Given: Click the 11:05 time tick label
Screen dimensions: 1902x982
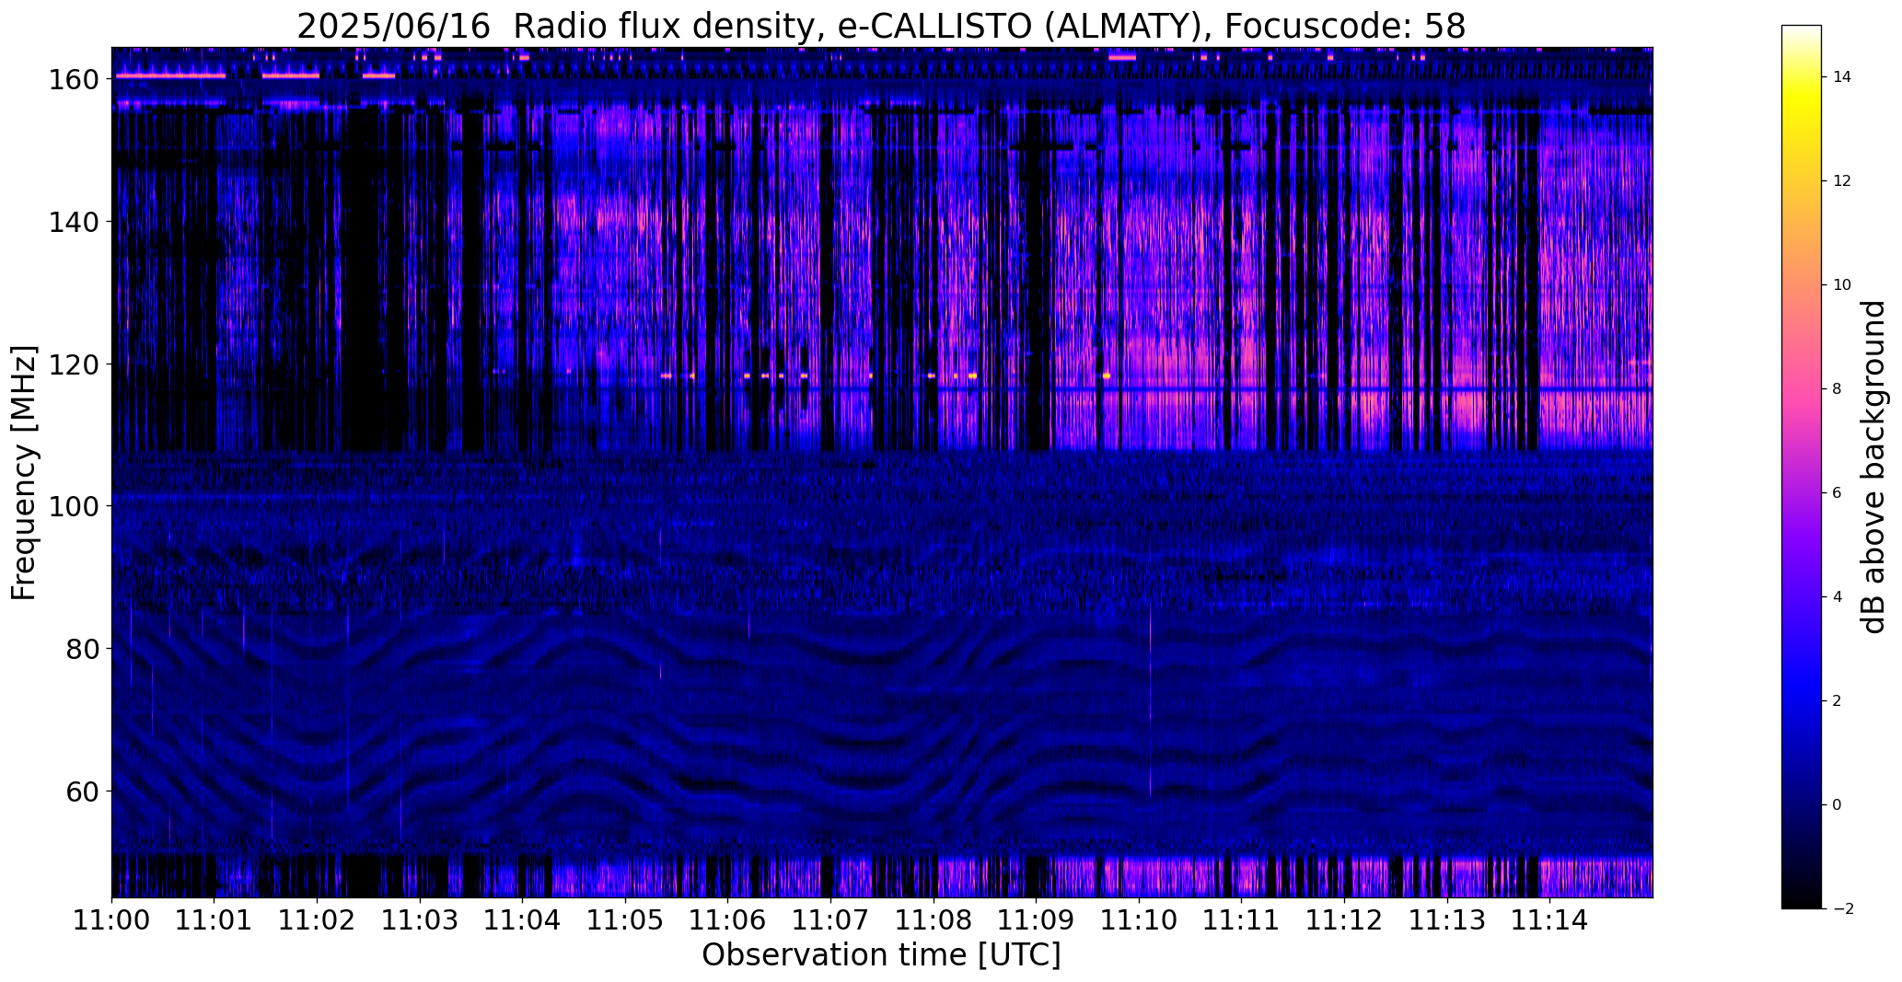Looking at the screenshot, I should tap(626, 918).
